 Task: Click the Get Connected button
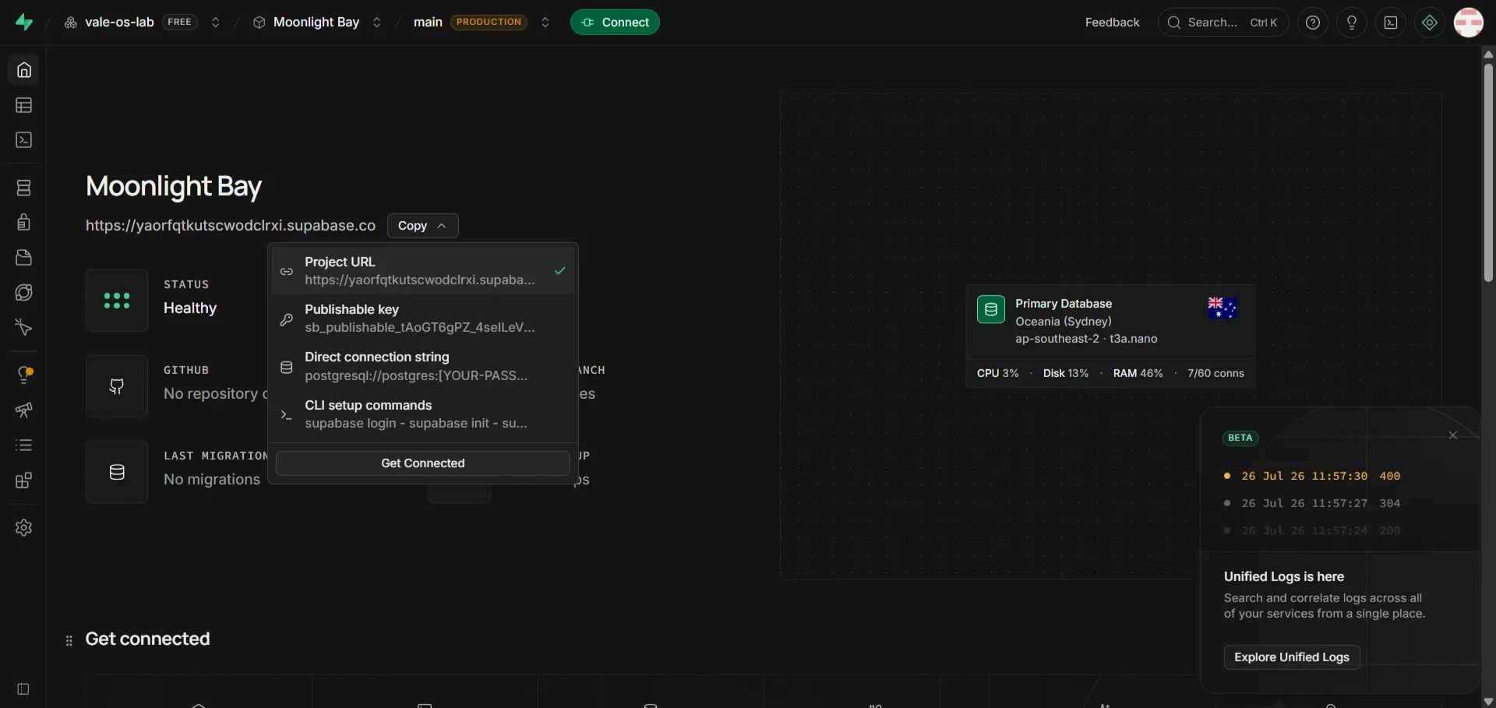click(x=423, y=463)
